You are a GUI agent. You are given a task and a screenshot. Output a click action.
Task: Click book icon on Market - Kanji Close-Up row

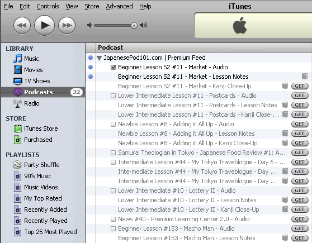tap(285, 86)
